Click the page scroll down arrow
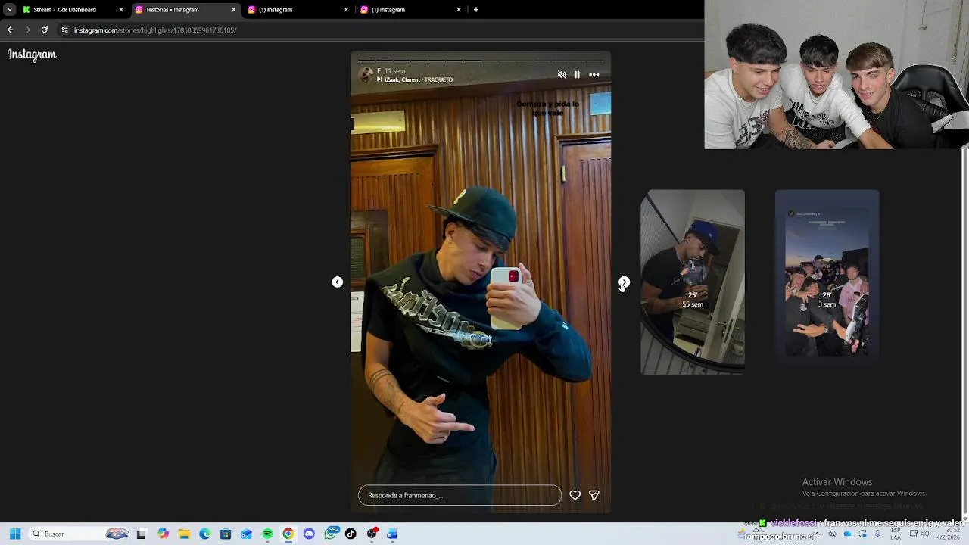This screenshot has height=545, width=969. 964,518
